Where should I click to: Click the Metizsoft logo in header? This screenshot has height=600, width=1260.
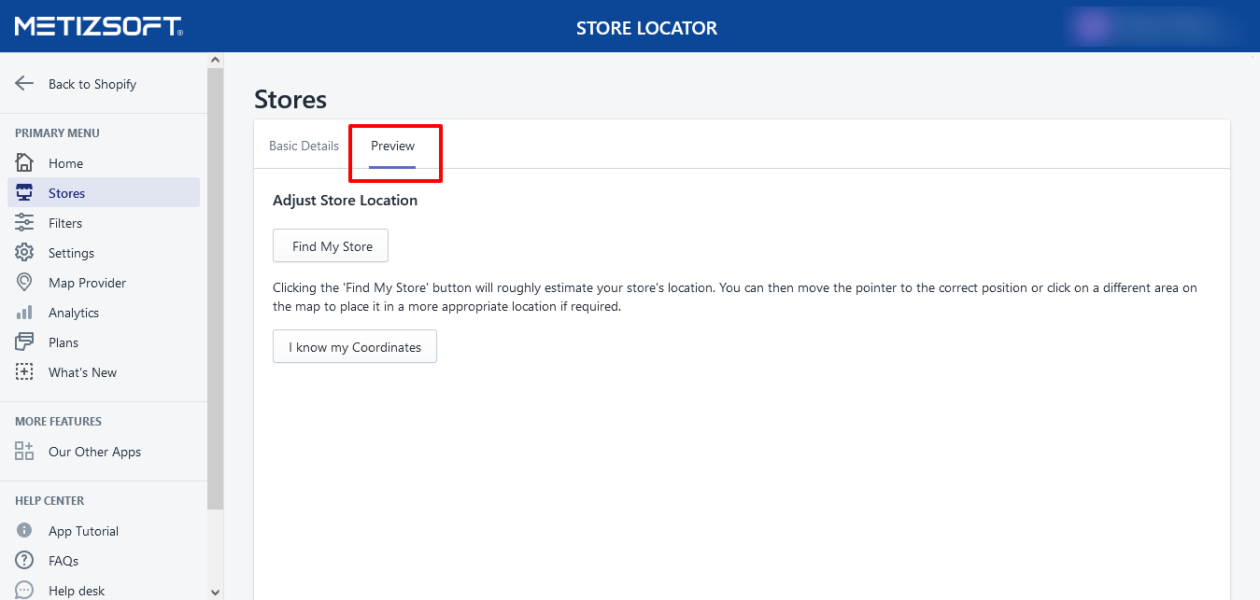98,26
